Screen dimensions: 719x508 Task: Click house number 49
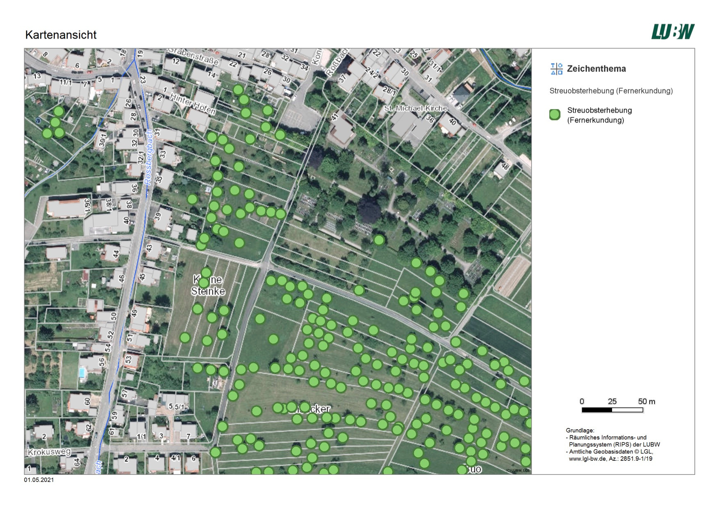click(x=134, y=312)
